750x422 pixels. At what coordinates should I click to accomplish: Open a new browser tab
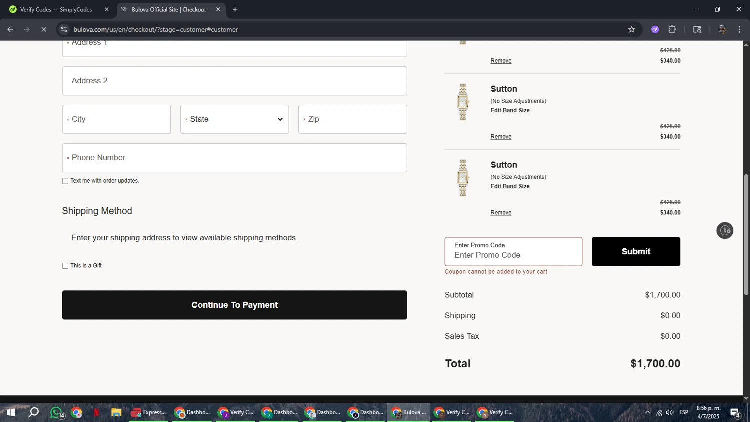[235, 9]
